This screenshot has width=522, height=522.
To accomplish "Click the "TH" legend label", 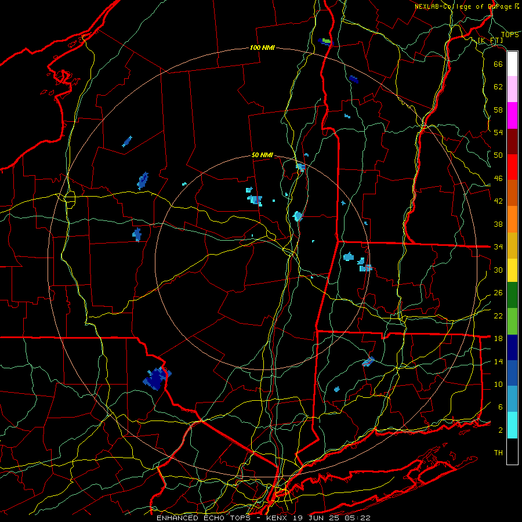I will [498, 453].
